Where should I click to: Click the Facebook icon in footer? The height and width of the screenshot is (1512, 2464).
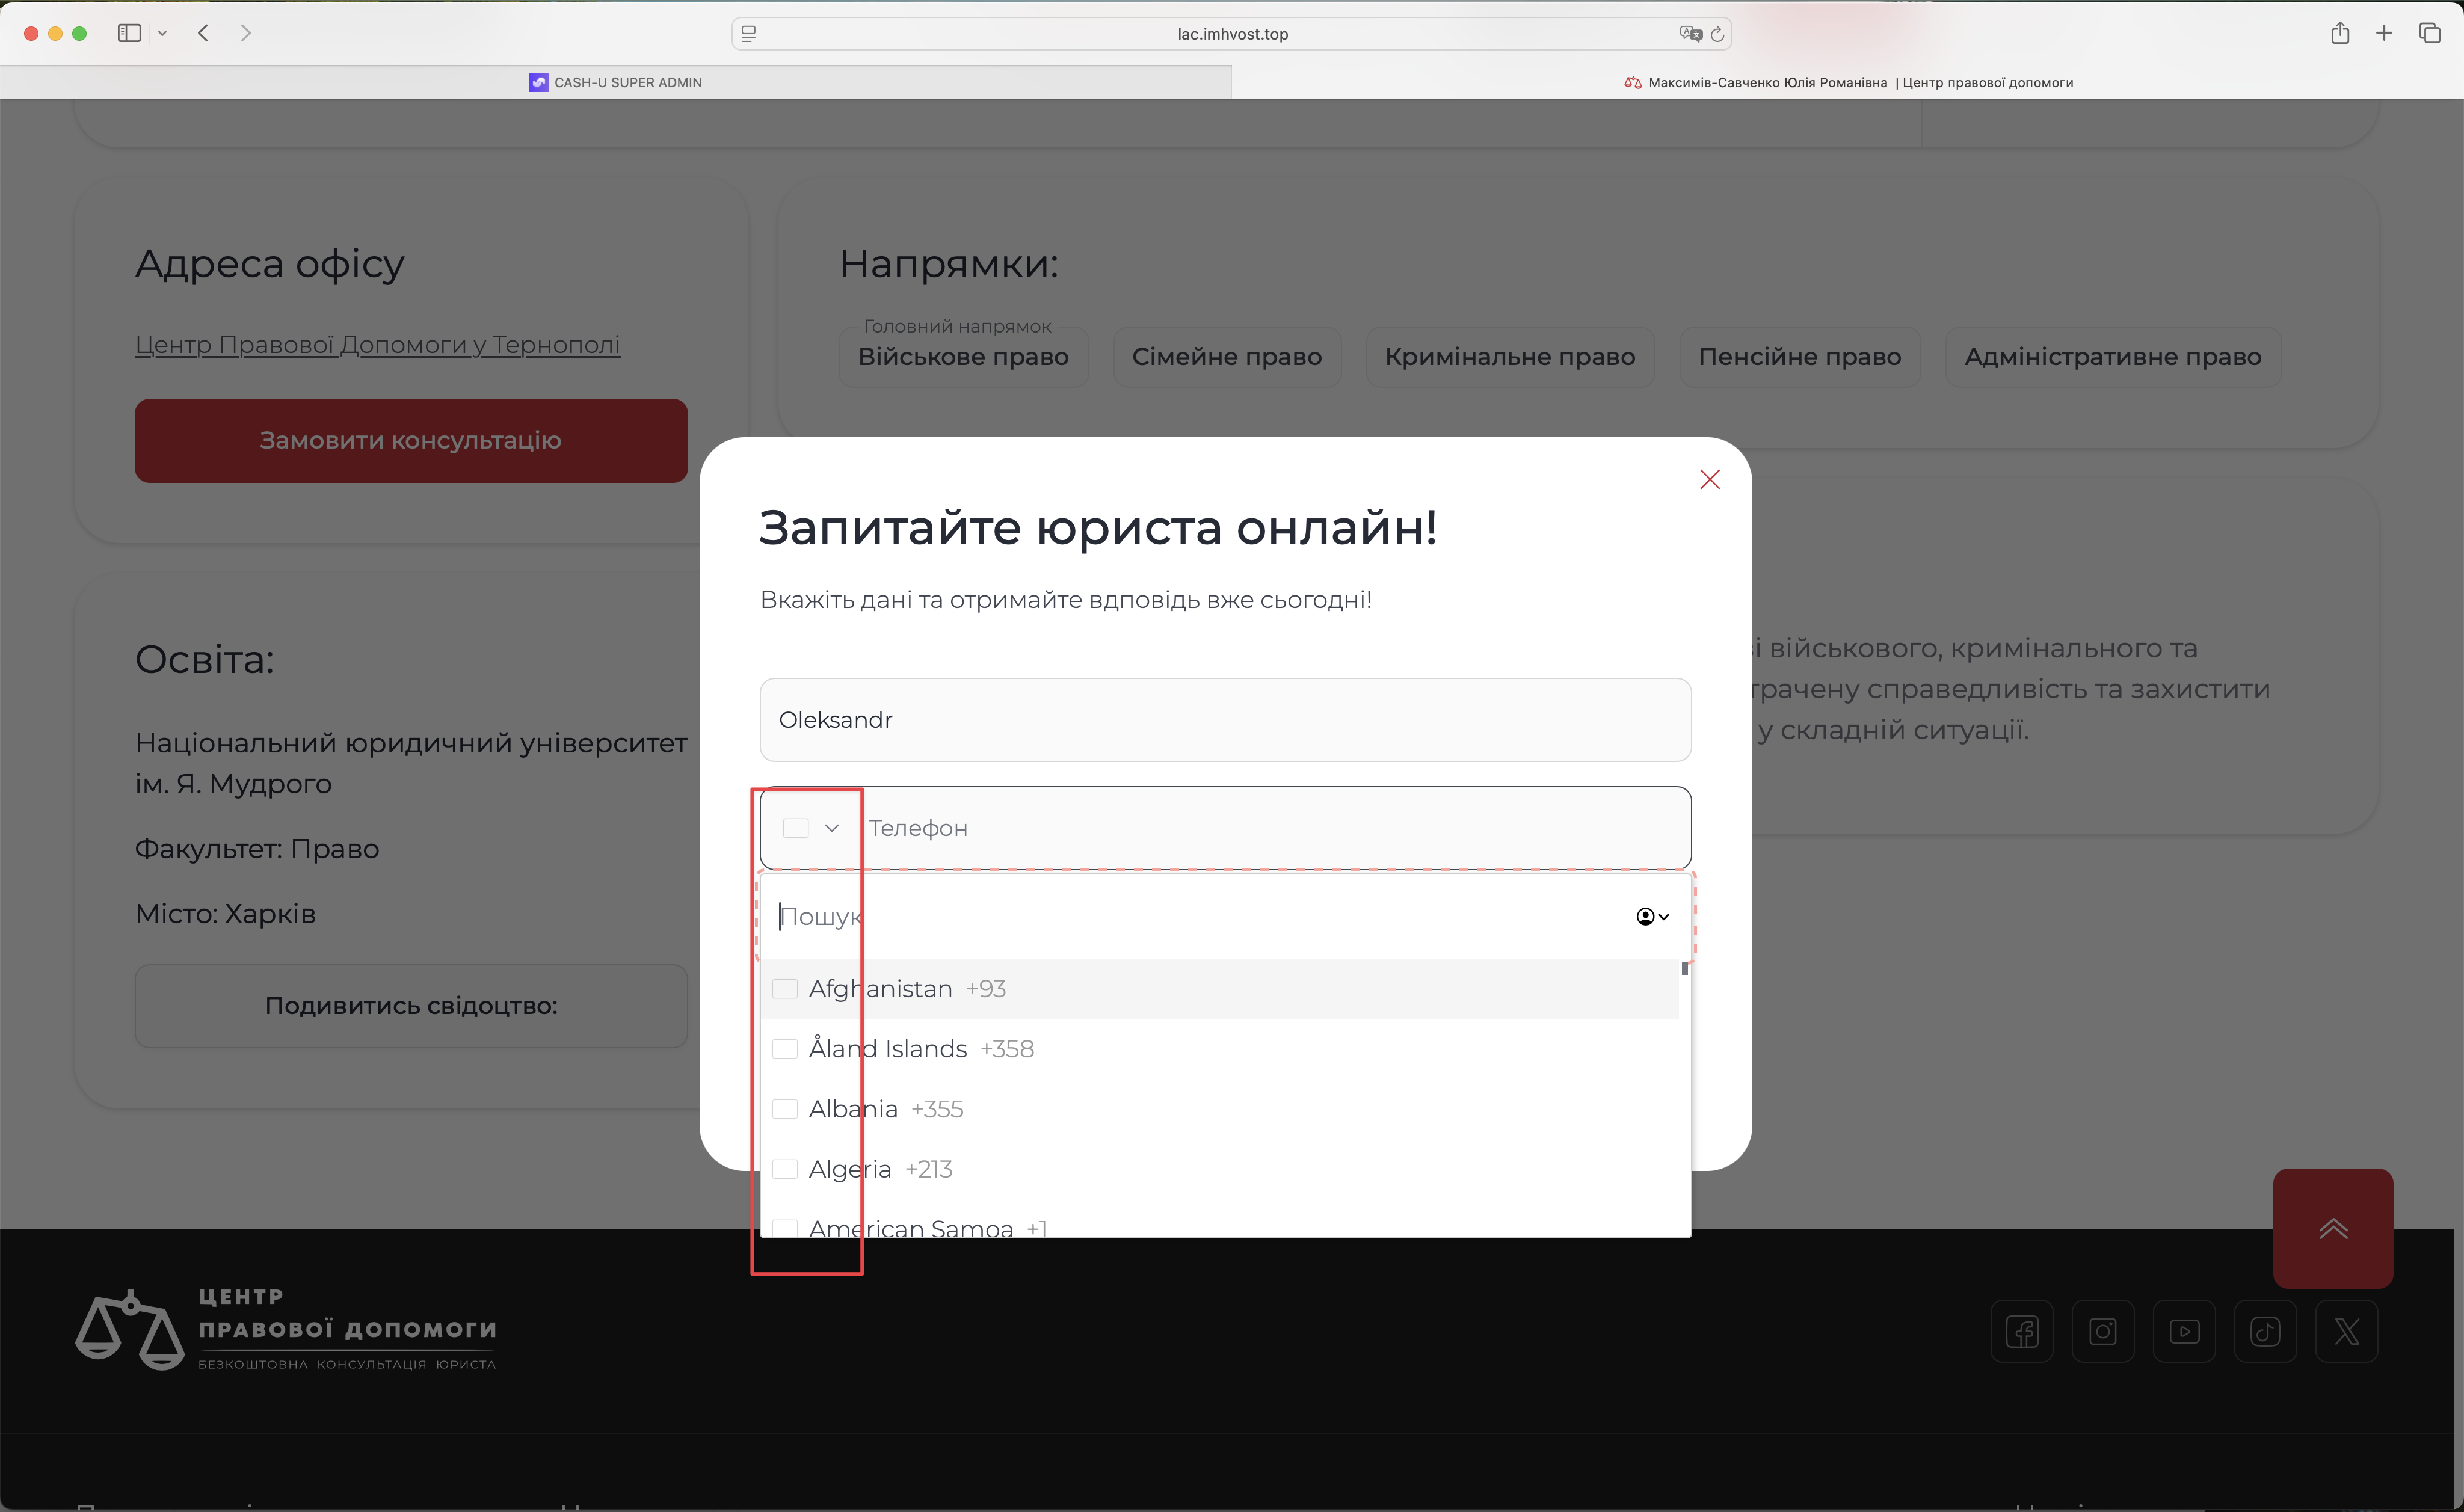coord(2021,1331)
